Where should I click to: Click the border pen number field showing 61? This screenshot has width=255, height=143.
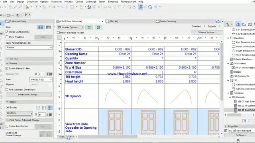(42, 115)
